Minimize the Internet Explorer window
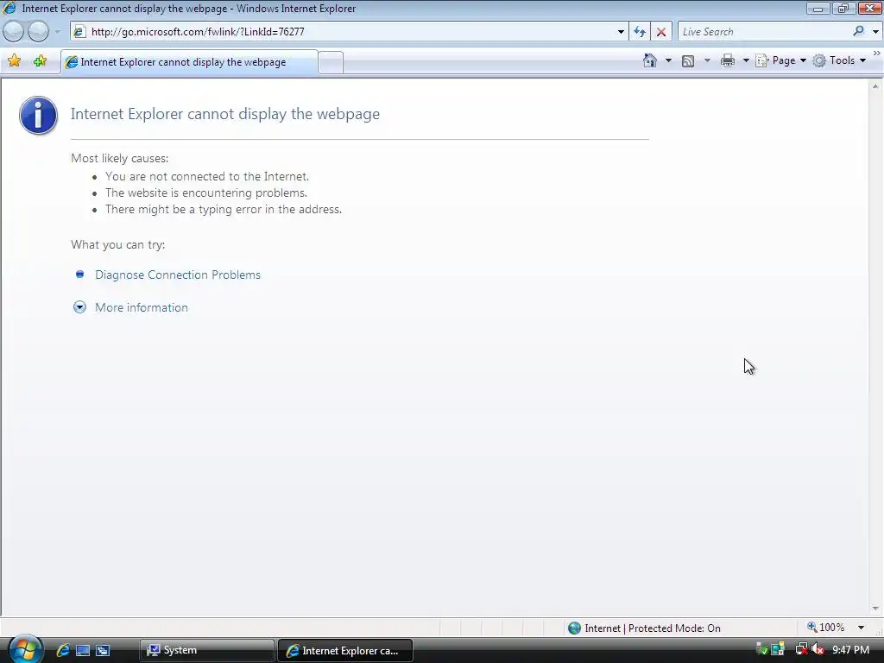Screen dimensions: 884x663 [818, 8]
